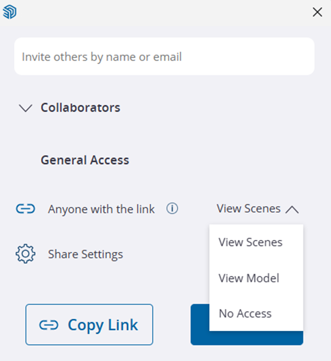This screenshot has height=361, width=331.
Task: Click the link icon beside Anyone with the link
Action: point(25,209)
